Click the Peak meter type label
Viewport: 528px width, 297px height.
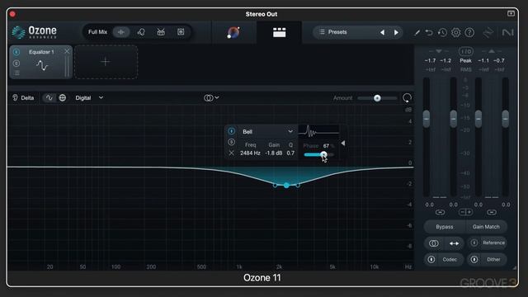(465, 60)
